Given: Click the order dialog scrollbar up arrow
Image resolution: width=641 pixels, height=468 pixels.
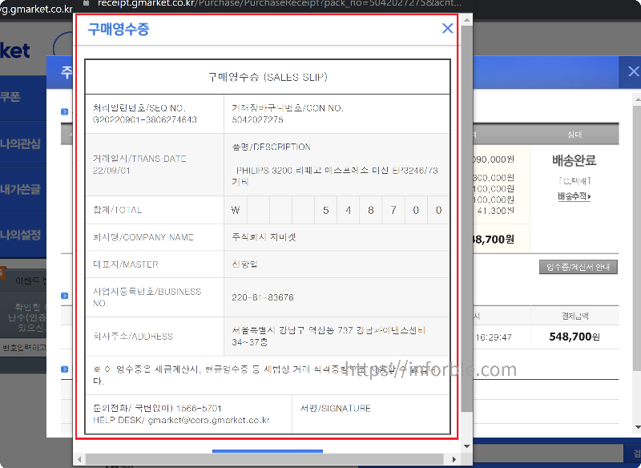Looking at the screenshot, I should [637, 99].
